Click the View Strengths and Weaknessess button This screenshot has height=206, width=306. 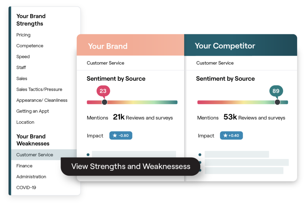point(130,166)
